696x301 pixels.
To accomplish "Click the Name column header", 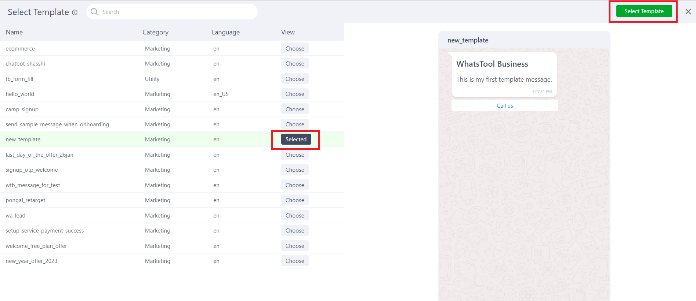I will point(14,32).
